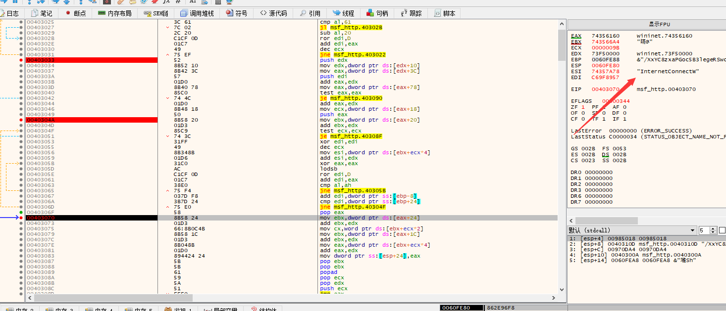Select stack argument 4: [esp+10] 0040300A

click(x=647, y=255)
